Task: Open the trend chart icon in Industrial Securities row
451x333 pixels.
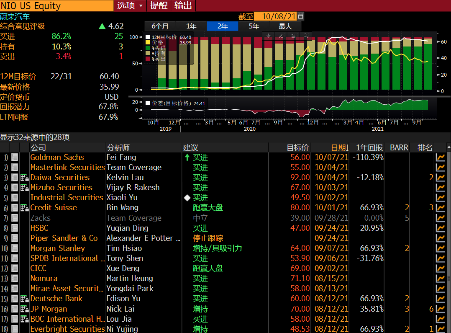Action: 441,198
